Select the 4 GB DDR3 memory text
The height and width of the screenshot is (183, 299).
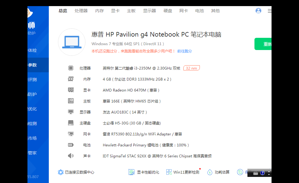137,79
